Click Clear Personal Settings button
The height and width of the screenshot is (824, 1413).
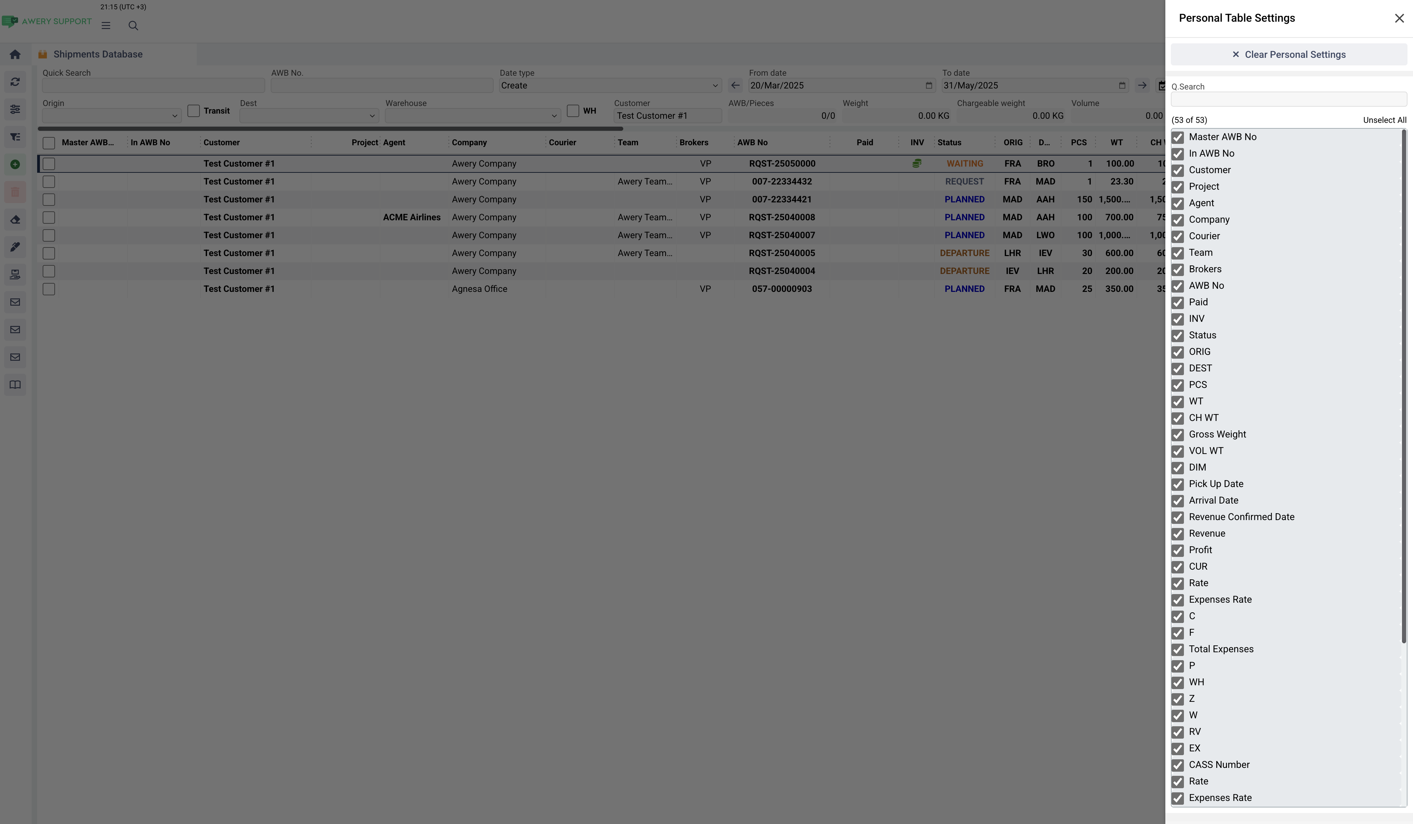(x=1288, y=54)
